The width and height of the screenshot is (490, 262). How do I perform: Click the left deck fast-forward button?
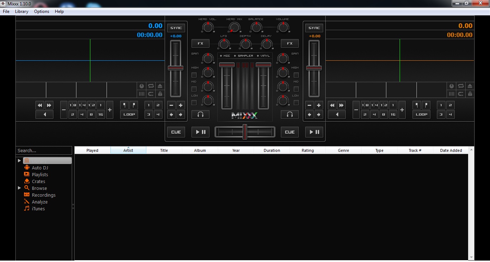click(49, 105)
